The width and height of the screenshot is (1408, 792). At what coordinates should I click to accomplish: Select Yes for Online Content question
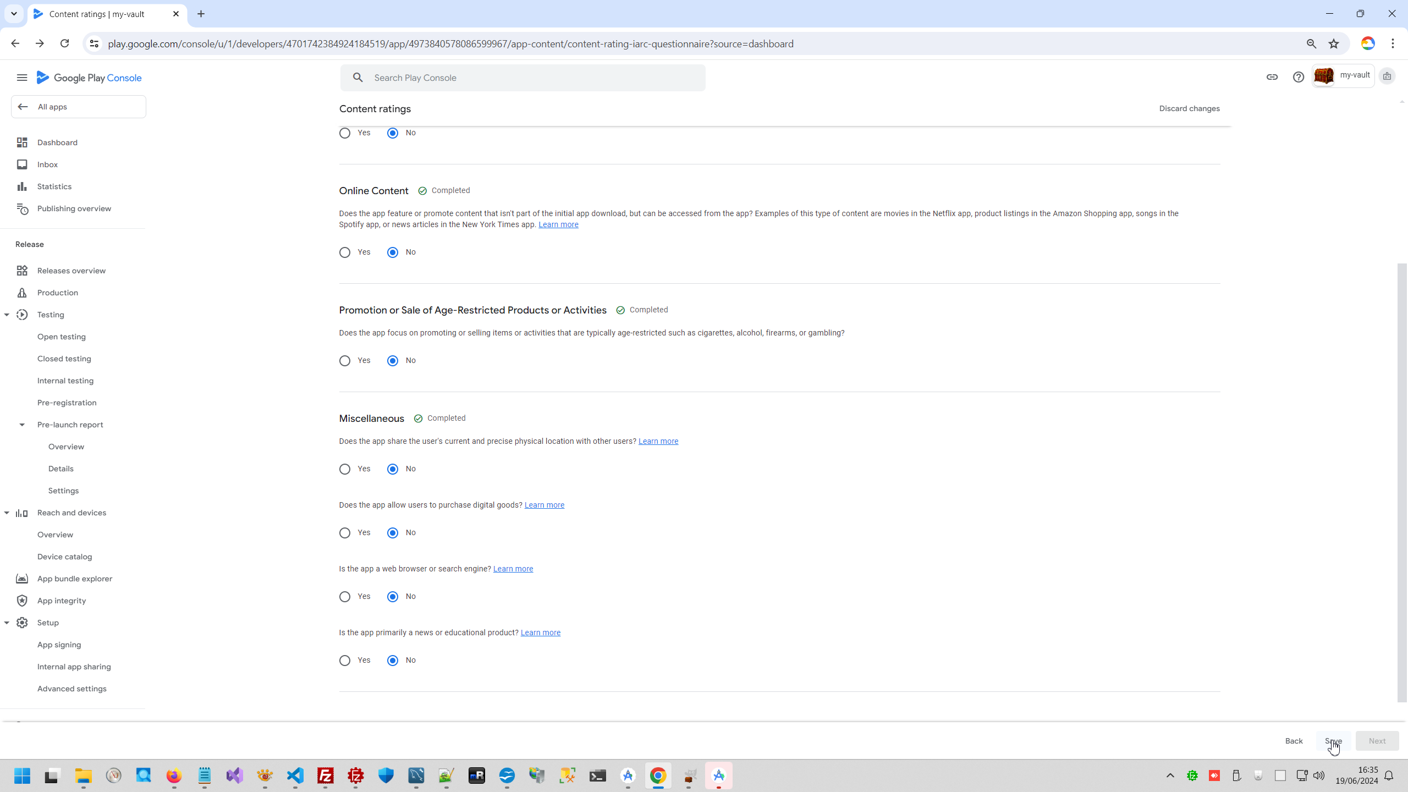[x=345, y=252]
